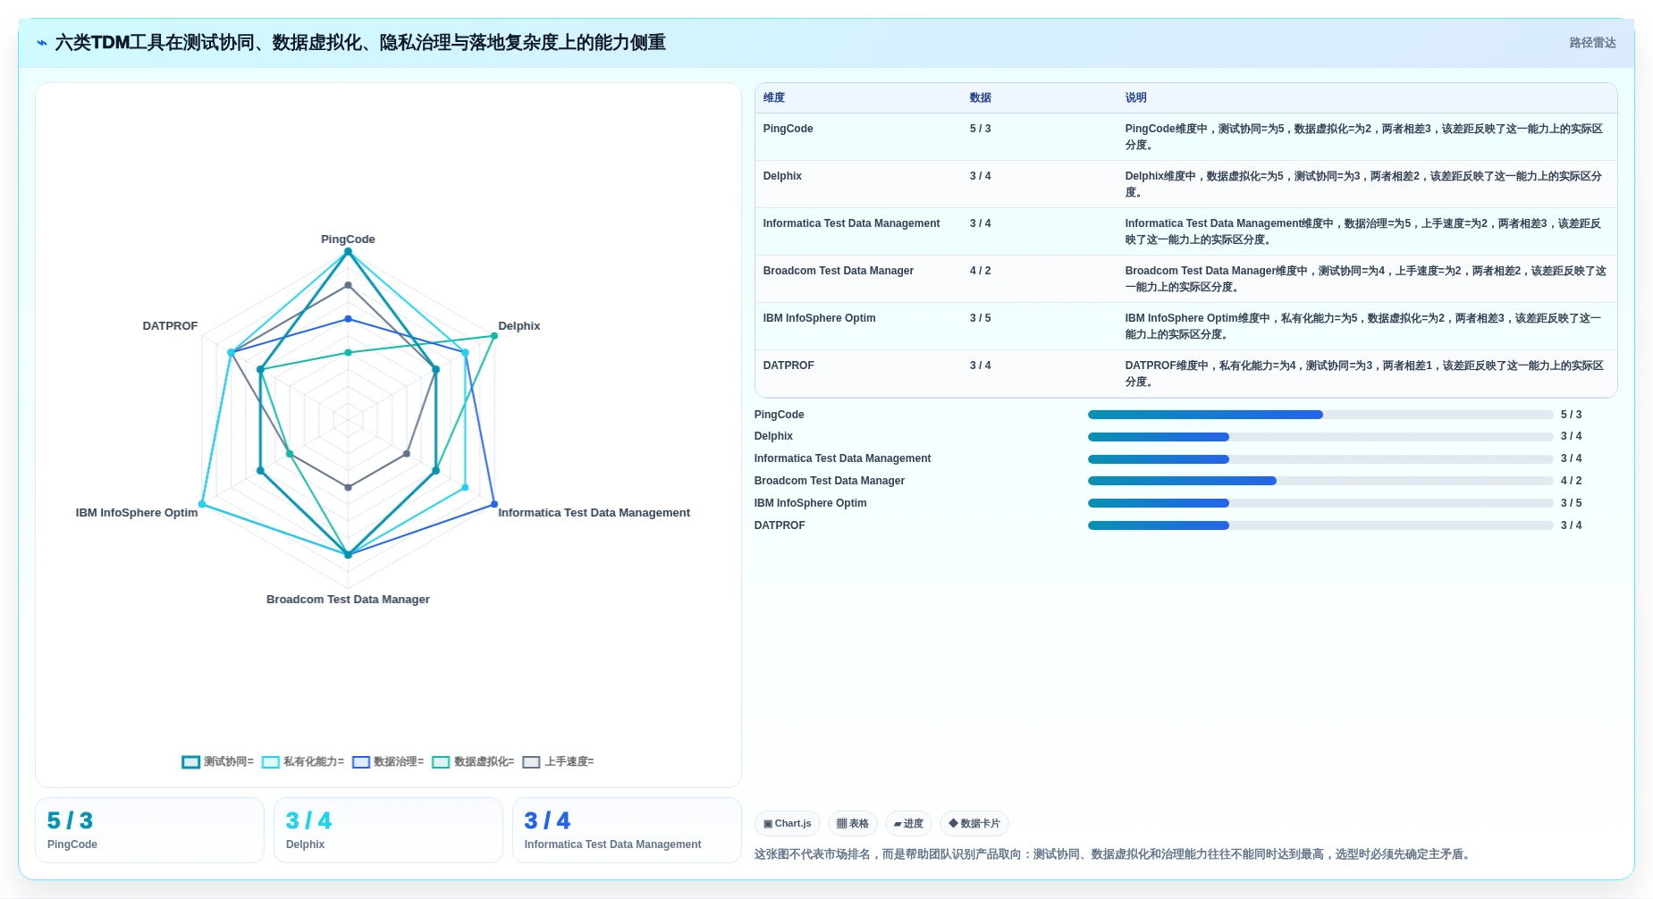Click the 表格 chip

(x=852, y=824)
